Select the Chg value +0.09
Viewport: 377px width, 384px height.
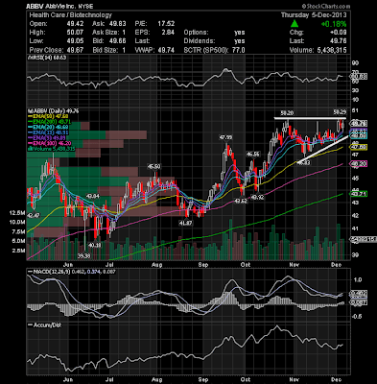(339, 33)
